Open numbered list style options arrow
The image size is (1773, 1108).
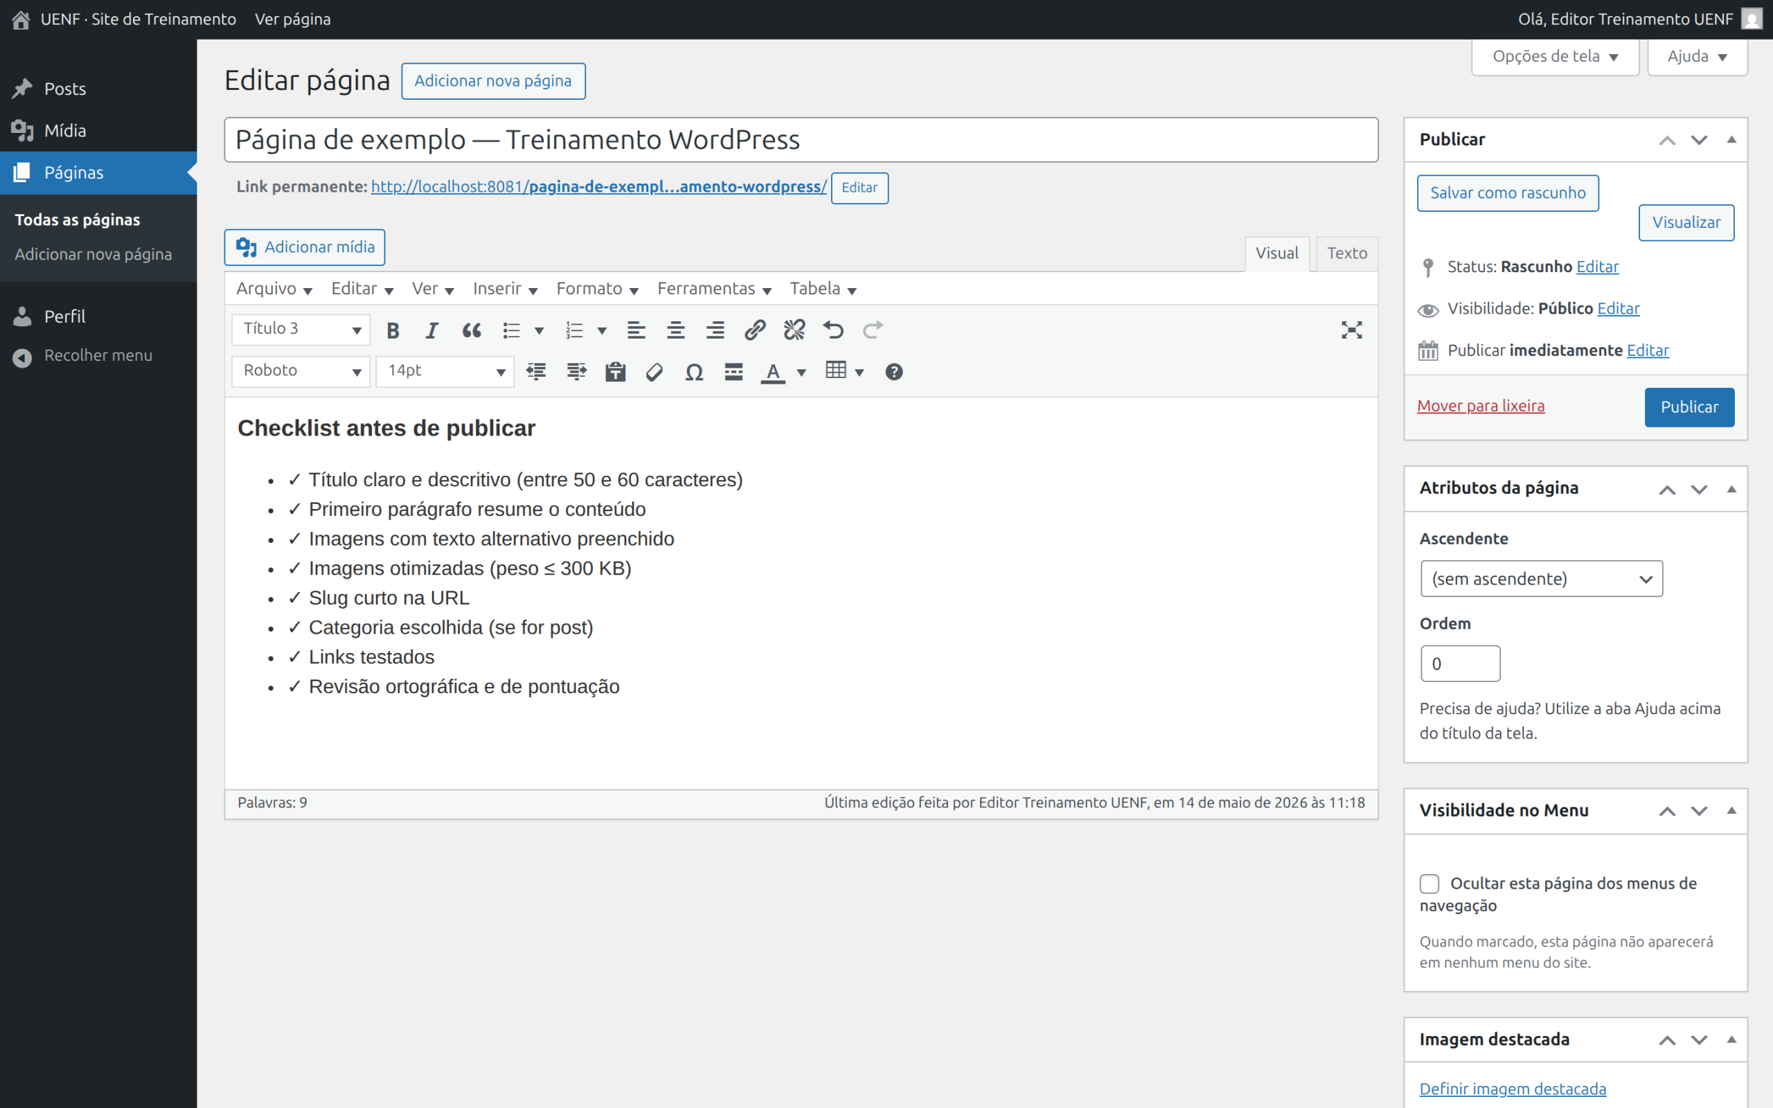pos(603,330)
